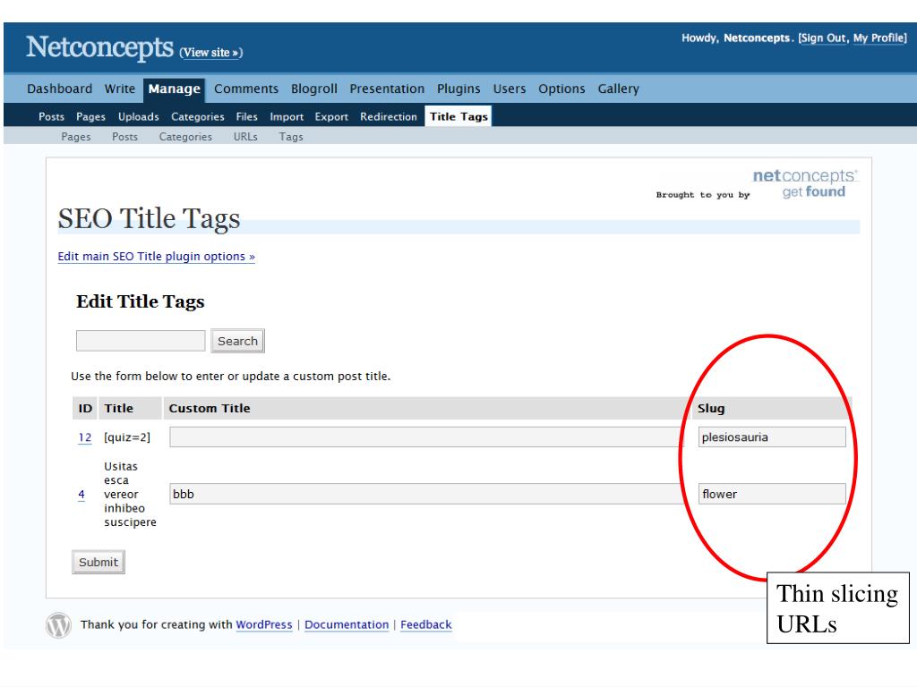The height and width of the screenshot is (687, 917).
Task: Click the SEO Title Tags heading
Action: [150, 219]
